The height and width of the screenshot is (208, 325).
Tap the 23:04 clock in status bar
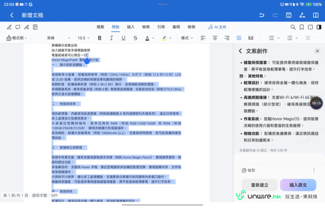(9, 4)
